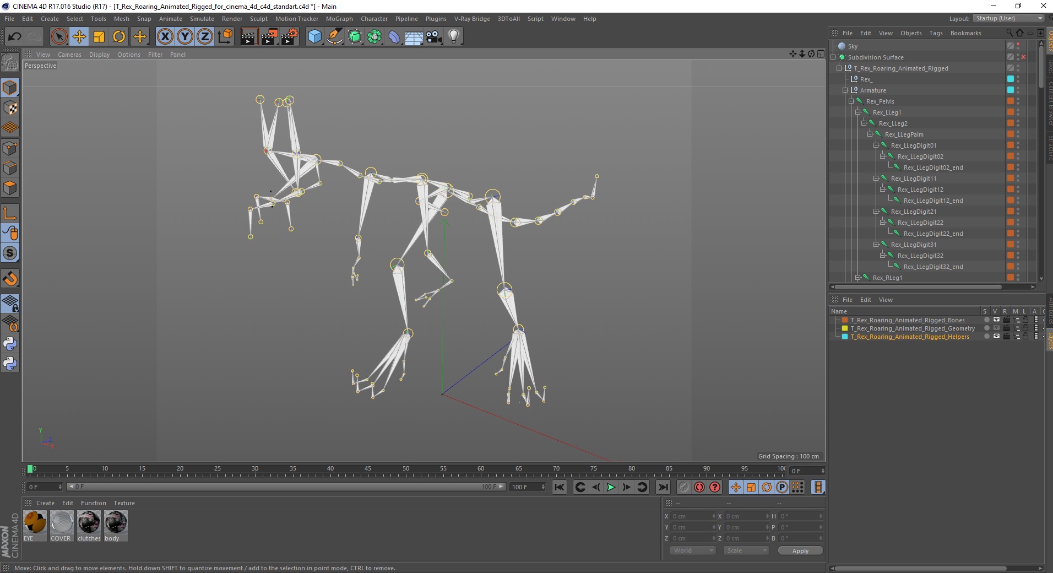Jump to end of animation

663,487
